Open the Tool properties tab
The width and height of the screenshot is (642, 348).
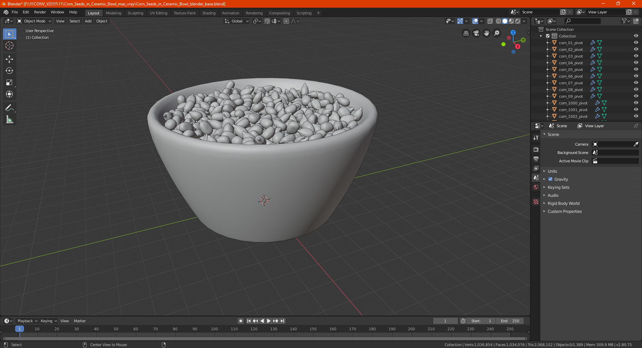coord(536,138)
